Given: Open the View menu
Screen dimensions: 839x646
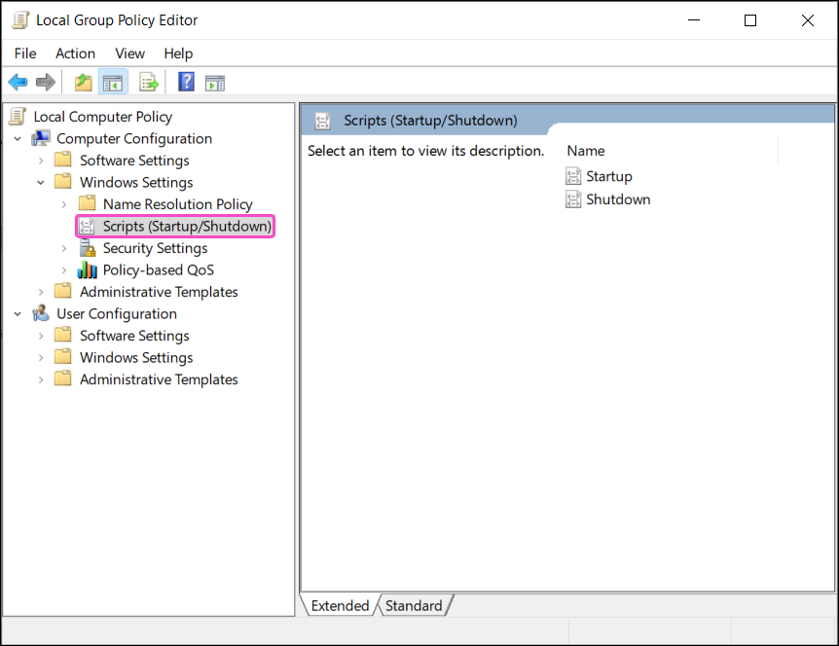Looking at the screenshot, I should 129,54.
